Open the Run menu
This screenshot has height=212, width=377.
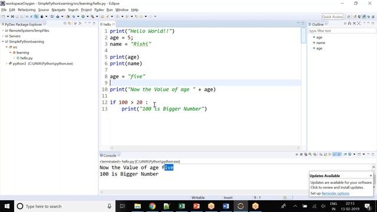[110, 10]
